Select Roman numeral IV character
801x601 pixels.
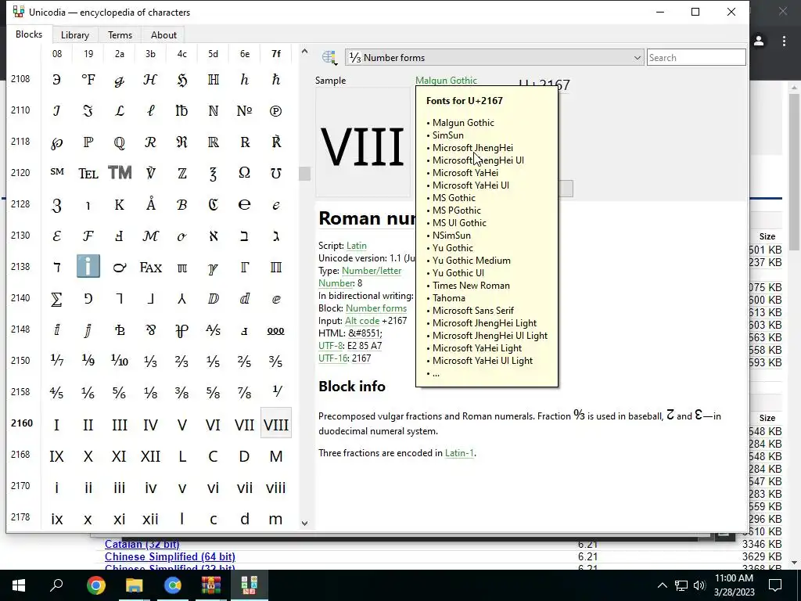pos(151,424)
